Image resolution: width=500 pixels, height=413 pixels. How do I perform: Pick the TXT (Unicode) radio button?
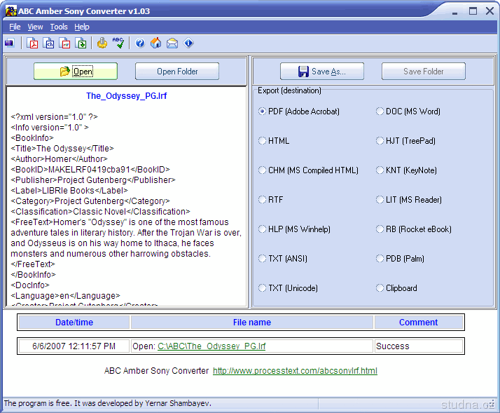tap(263, 288)
